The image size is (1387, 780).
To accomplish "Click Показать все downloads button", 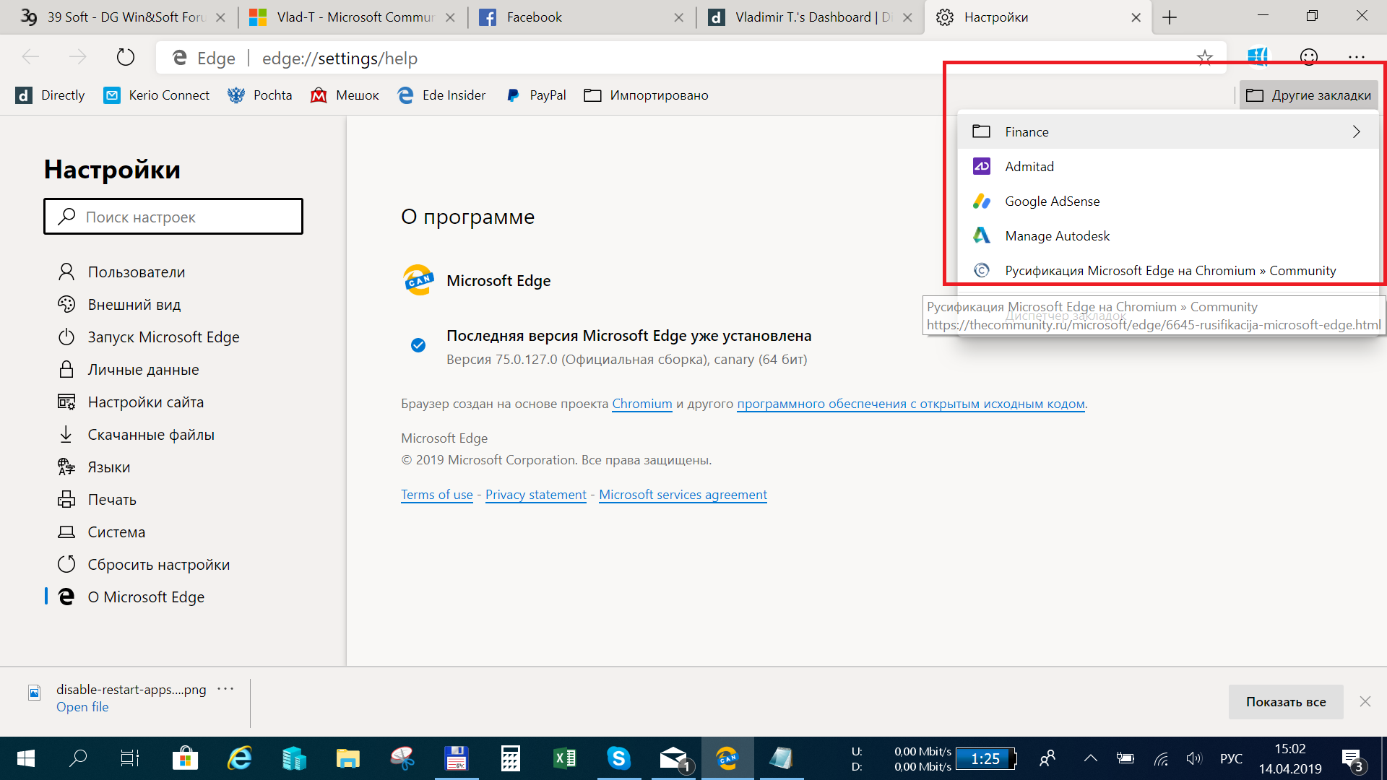I will coord(1286,702).
